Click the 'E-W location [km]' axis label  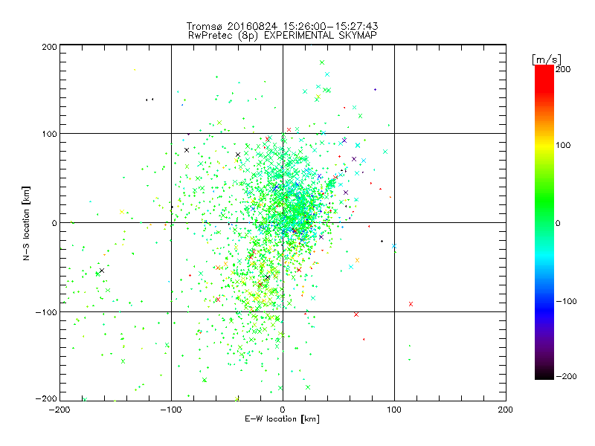click(x=282, y=419)
